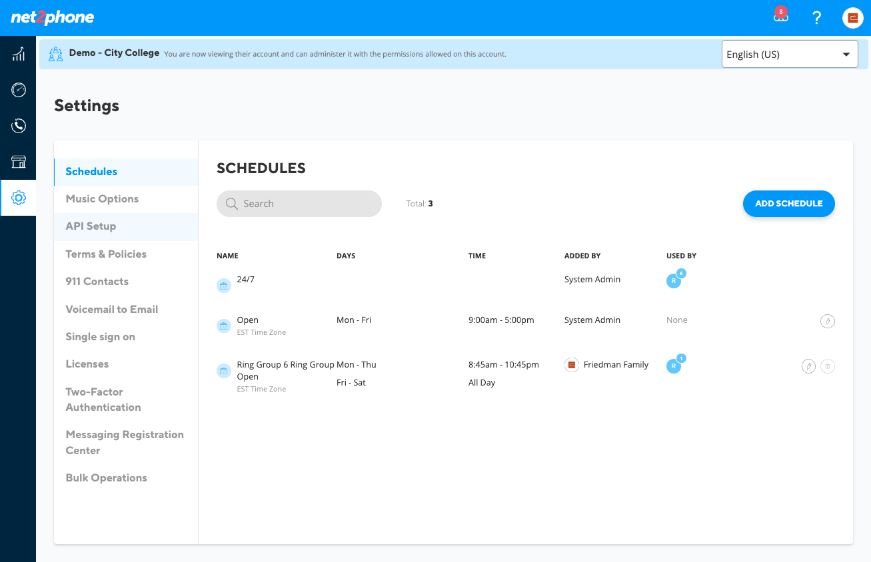Open the help question mark icon
The image size is (871, 562).
(x=817, y=18)
